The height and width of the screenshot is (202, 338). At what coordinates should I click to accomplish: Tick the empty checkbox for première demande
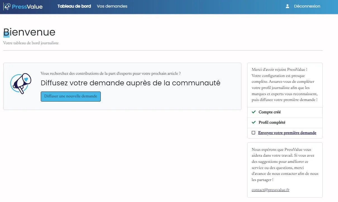click(x=253, y=133)
